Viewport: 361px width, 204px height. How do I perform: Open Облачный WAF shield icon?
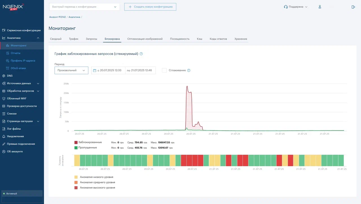tap(4, 99)
